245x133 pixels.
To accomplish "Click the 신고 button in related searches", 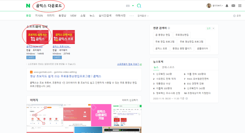I will 209,28.
